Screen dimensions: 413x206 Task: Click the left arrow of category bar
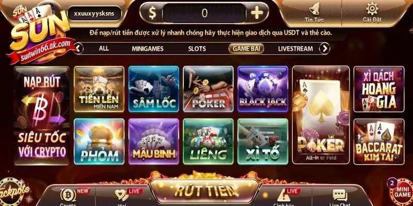tap(78, 48)
